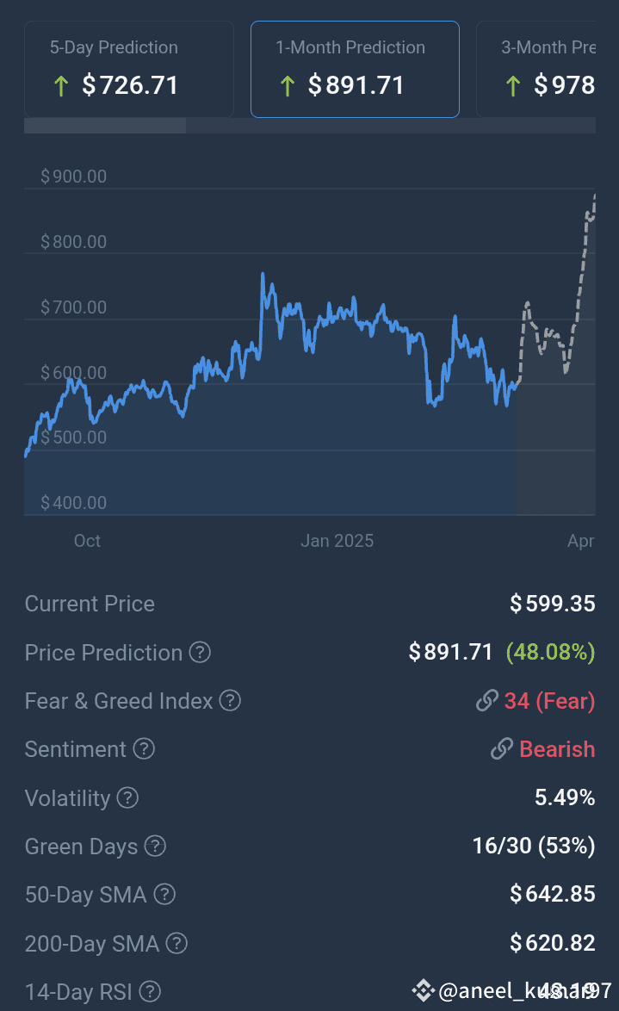This screenshot has height=1011, width=619.
Task: Select the 1-Month Prediction card
Action: (x=355, y=69)
